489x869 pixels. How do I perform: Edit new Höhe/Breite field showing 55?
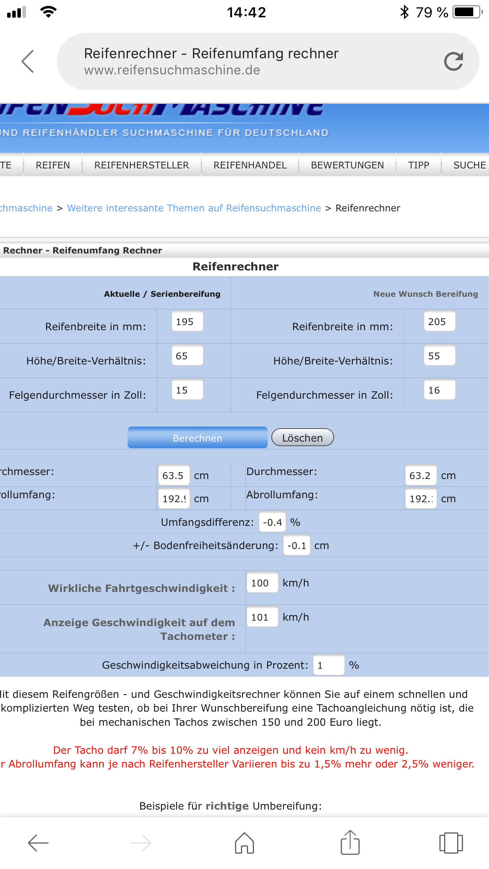click(x=439, y=356)
